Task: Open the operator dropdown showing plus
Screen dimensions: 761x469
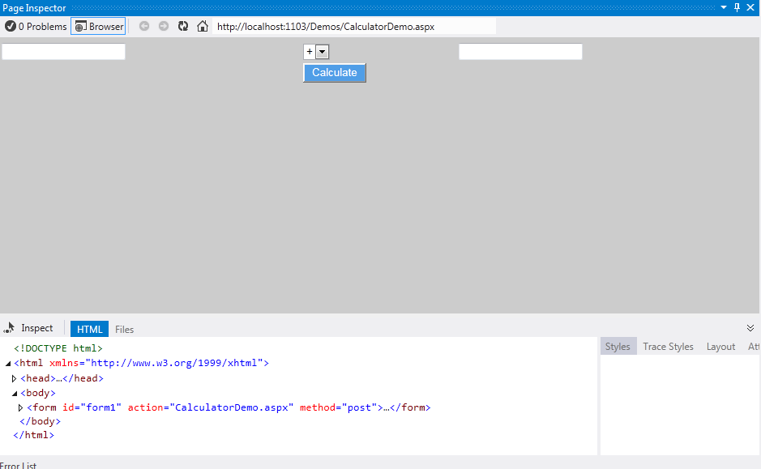Action: click(322, 52)
